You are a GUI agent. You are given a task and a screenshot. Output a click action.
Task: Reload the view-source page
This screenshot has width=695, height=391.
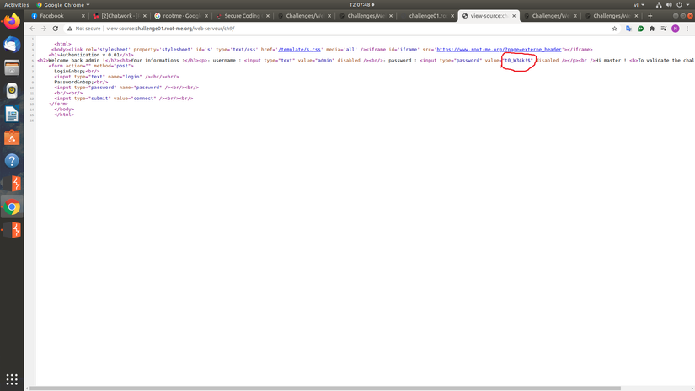tap(56, 29)
